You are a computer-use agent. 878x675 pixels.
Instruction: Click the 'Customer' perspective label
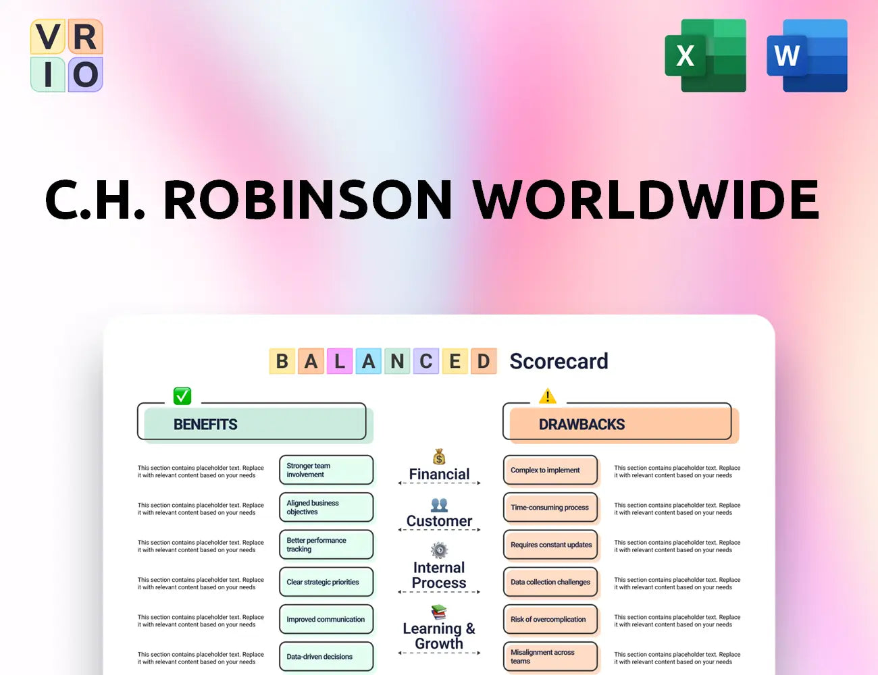click(x=439, y=521)
